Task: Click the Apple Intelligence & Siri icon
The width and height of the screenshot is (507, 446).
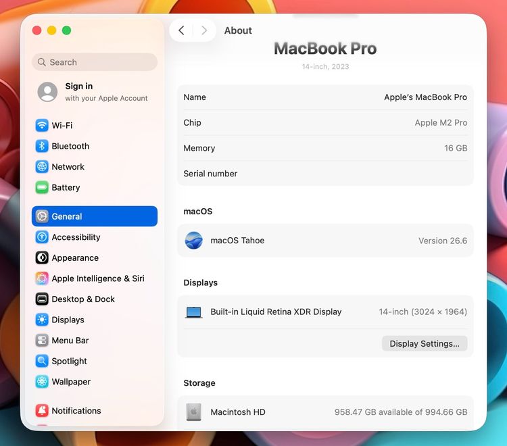Action: click(42, 278)
